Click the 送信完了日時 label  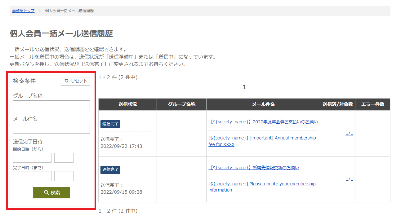[28, 142]
